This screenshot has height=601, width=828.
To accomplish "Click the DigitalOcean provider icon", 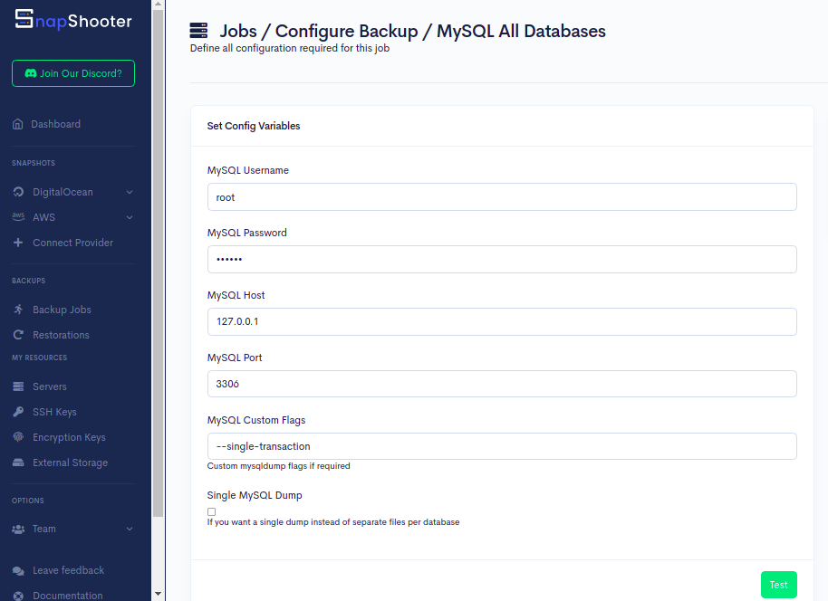I will pos(18,192).
